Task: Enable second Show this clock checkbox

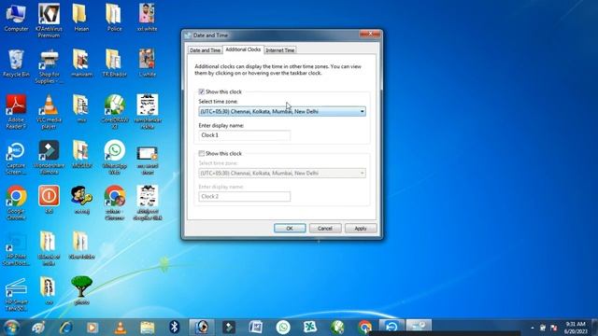Action: (x=202, y=153)
